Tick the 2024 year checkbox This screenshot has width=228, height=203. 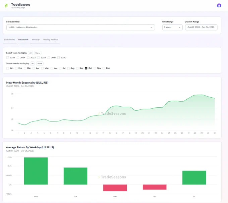point(18,58)
